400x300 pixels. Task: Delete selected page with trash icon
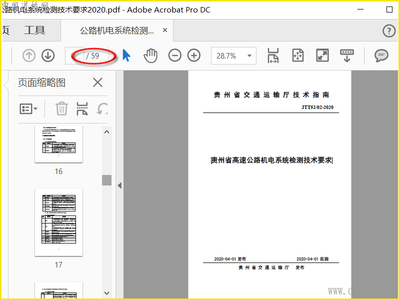[61, 108]
